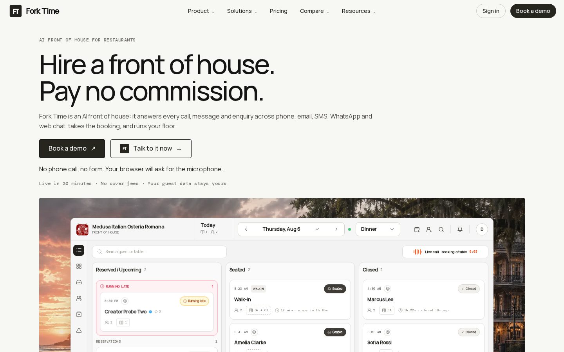Click the Fork Time logo icon
The height and width of the screenshot is (352, 564).
click(16, 11)
